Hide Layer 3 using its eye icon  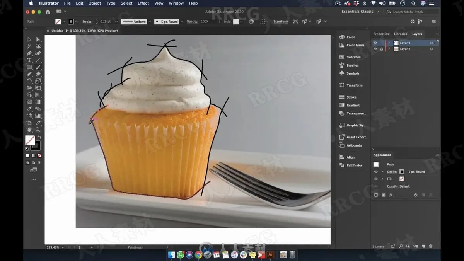coord(375,43)
